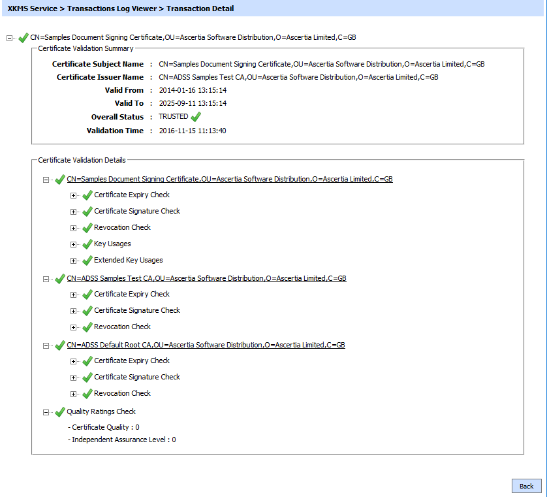547x497 pixels.
Task: Click the green tick at the top root certificate
Action: click(x=23, y=38)
